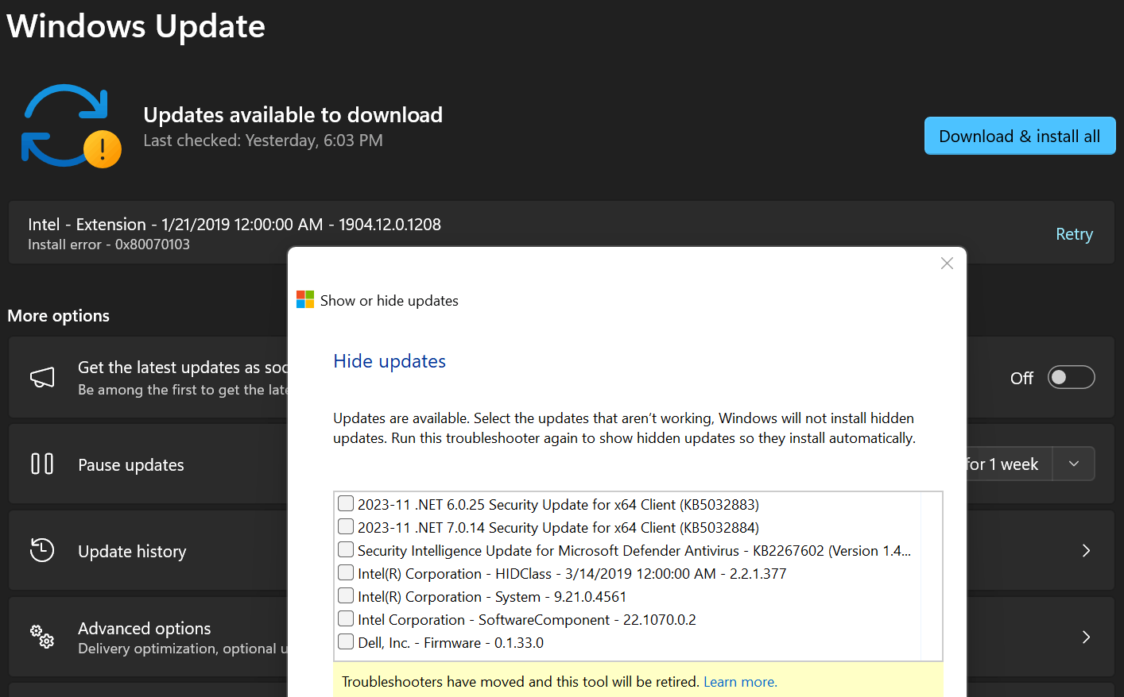
Task: Expand Update history with the chevron
Action: coord(1086,550)
